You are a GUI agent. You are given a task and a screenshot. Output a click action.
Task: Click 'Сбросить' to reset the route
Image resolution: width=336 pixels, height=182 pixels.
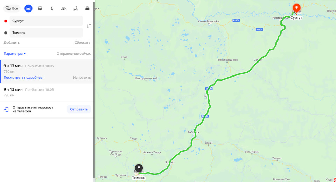pos(82,43)
